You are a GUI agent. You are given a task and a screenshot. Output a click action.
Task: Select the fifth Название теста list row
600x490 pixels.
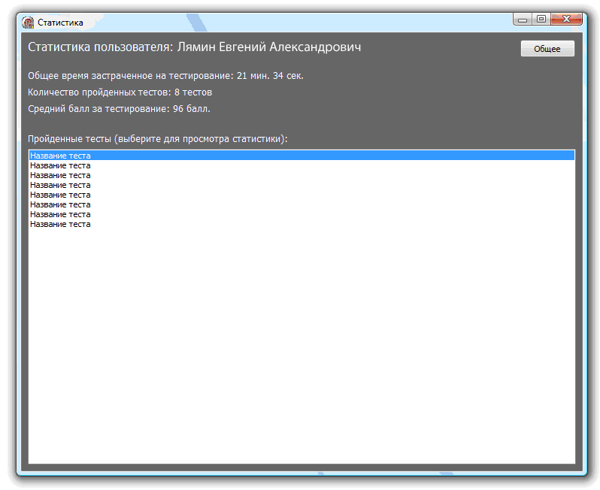click(302, 195)
